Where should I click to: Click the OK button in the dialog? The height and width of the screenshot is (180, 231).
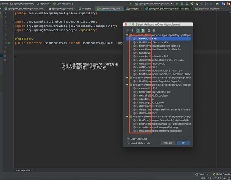[x=184, y=143]
